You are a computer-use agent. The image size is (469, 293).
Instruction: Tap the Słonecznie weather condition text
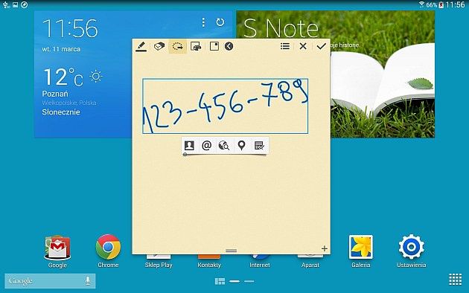[61, 112]
